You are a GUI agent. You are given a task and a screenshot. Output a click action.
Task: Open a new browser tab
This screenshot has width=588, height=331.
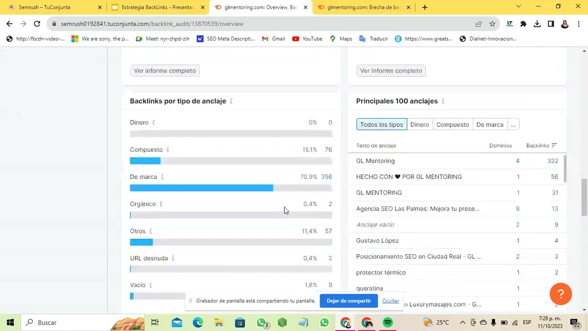424,7
